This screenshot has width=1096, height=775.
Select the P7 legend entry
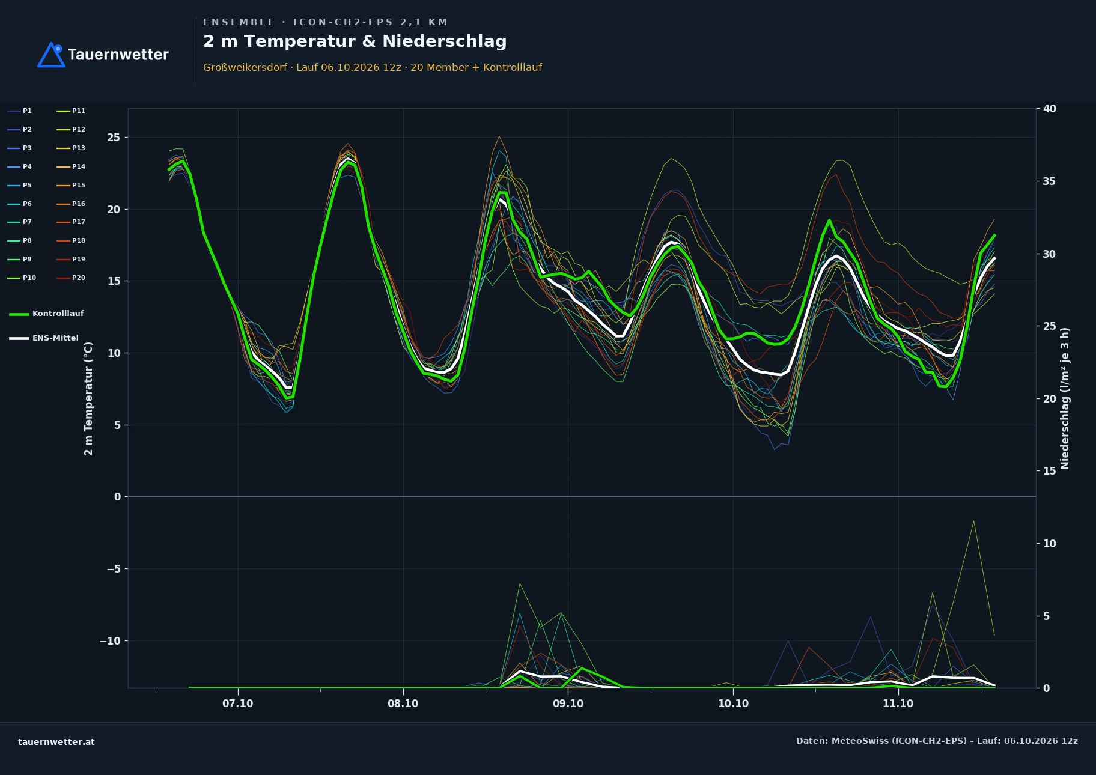[x=20, y=222]
